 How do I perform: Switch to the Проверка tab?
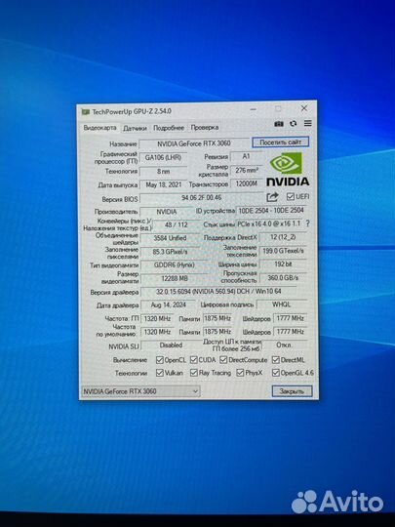205,128
